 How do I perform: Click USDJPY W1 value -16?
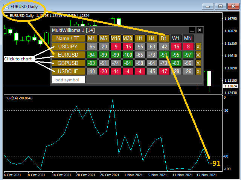(176, 46)
